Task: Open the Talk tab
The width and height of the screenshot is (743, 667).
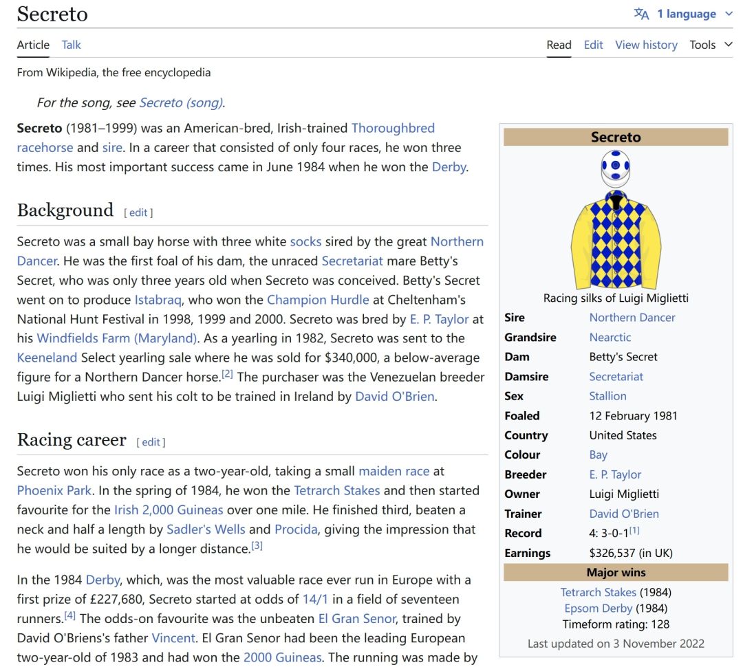Action: point(71,45)
